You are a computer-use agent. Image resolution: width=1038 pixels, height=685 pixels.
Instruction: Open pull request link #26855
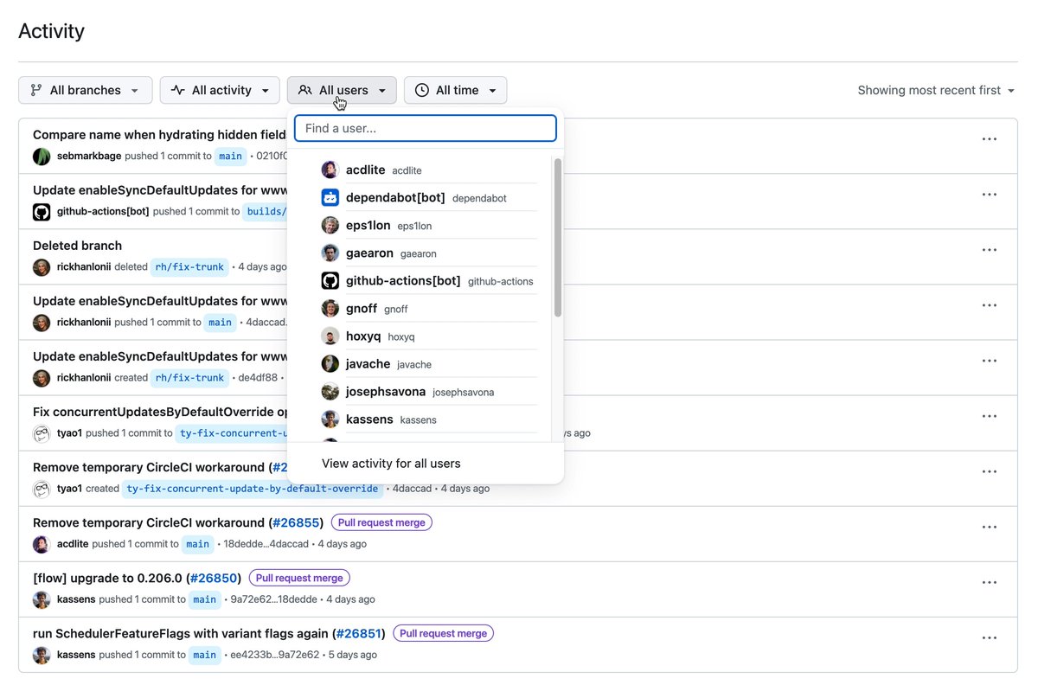point(295,522)
